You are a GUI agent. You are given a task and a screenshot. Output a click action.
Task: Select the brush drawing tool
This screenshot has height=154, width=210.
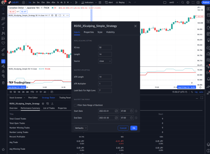point(3,24)
